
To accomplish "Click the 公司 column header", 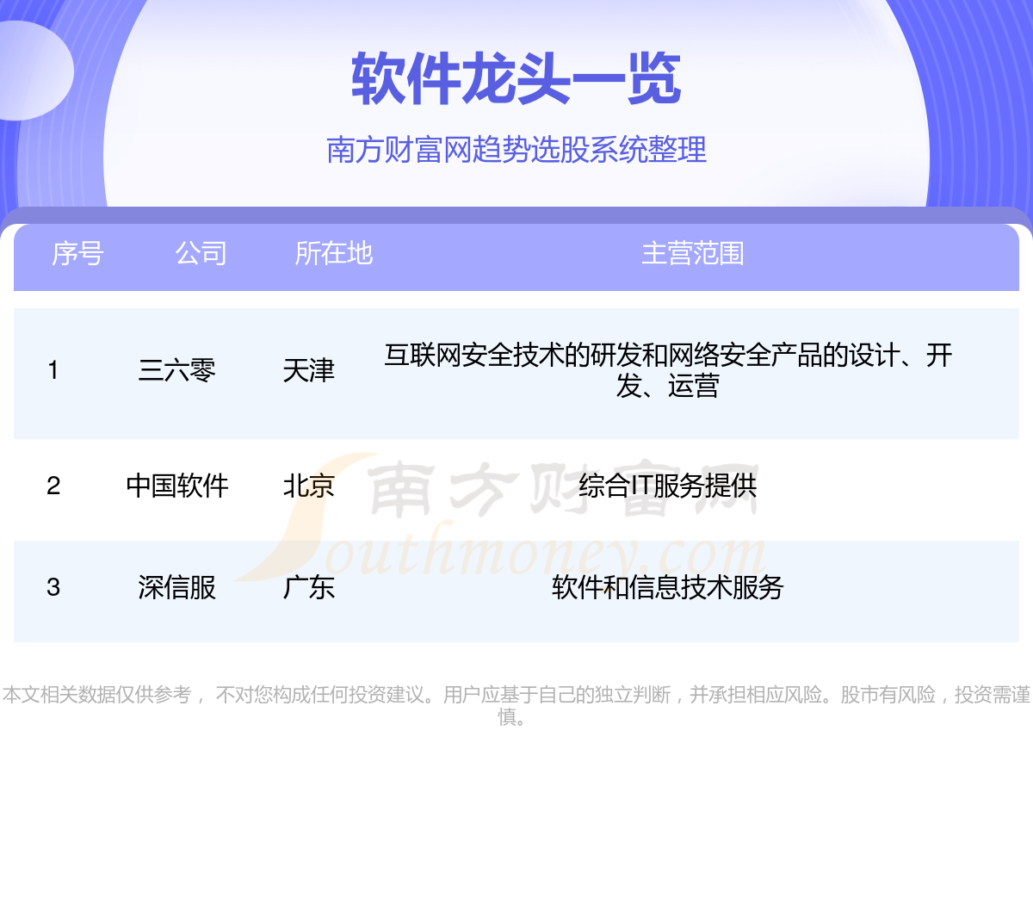I will pyautogui.click(x=201, y=253).
